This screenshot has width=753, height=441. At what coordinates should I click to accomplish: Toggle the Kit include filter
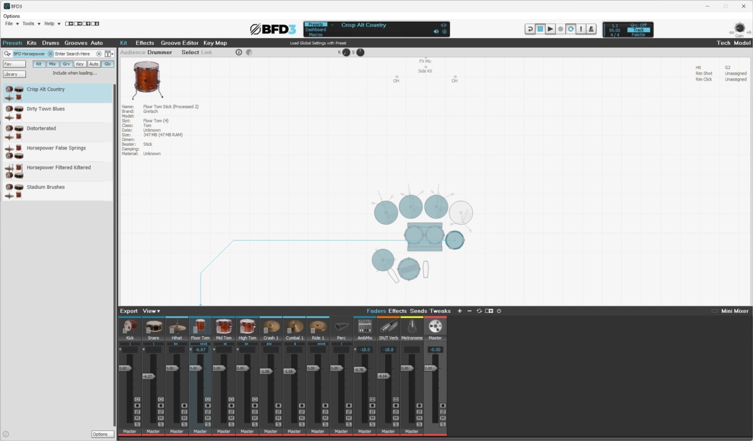click(39, 64)
